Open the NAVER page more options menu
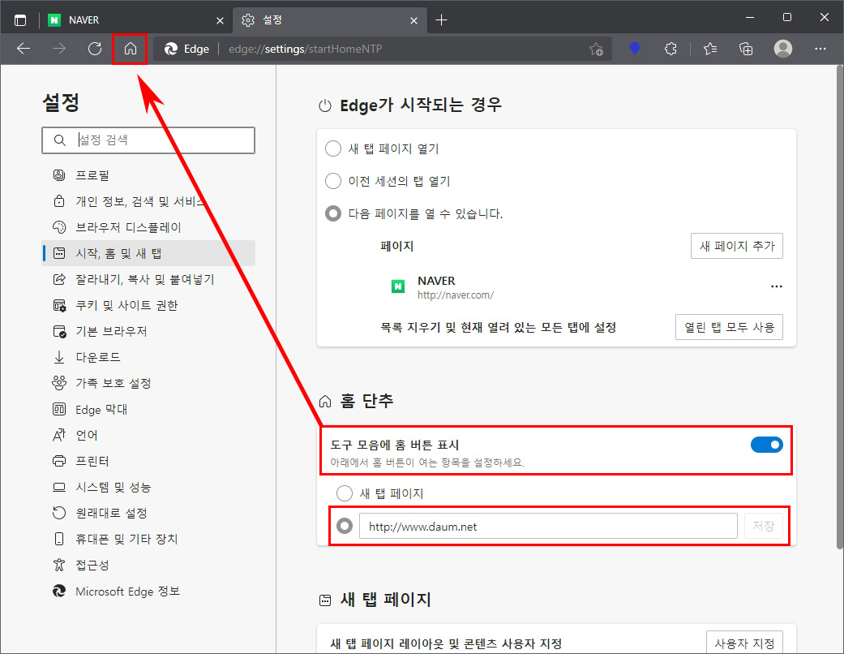The image size is (844, 654). click(x=777, y=286)
